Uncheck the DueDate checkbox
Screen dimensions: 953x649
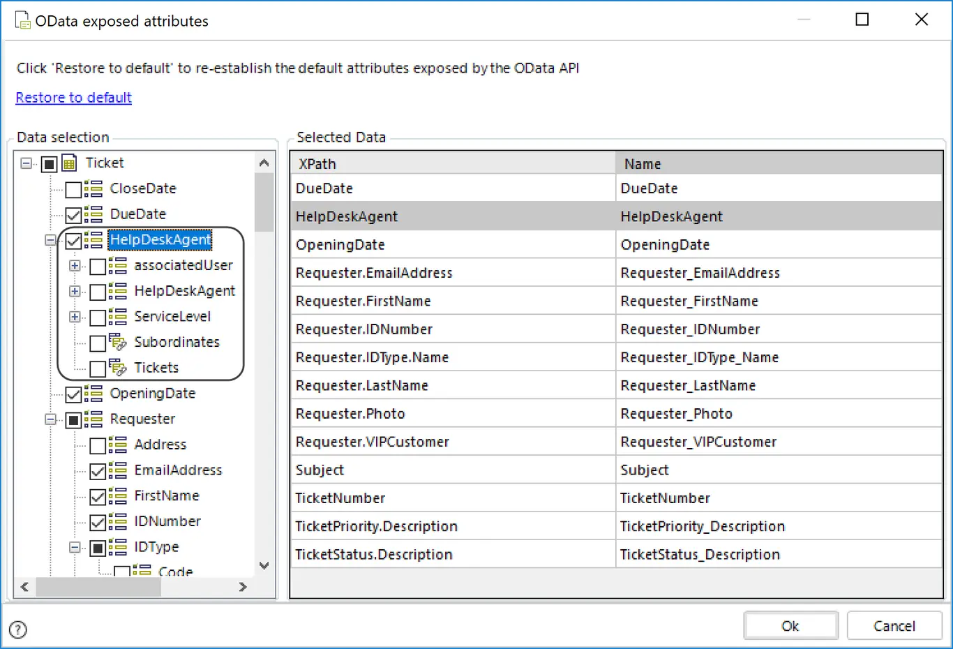pyautogui.click(x=73, y=215)
